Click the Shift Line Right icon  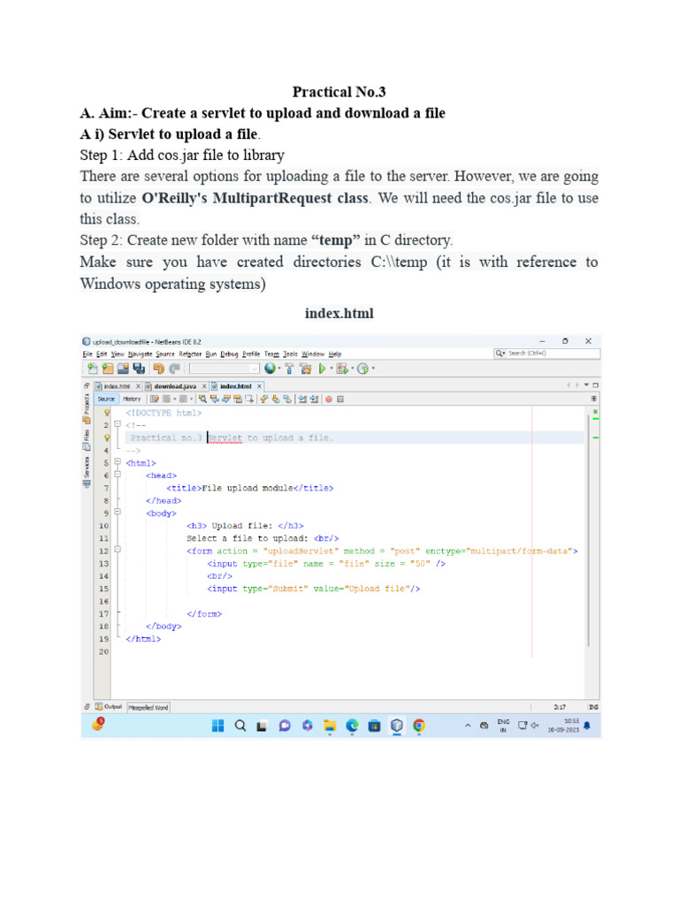pyautogui.click(x=314, y=399)
